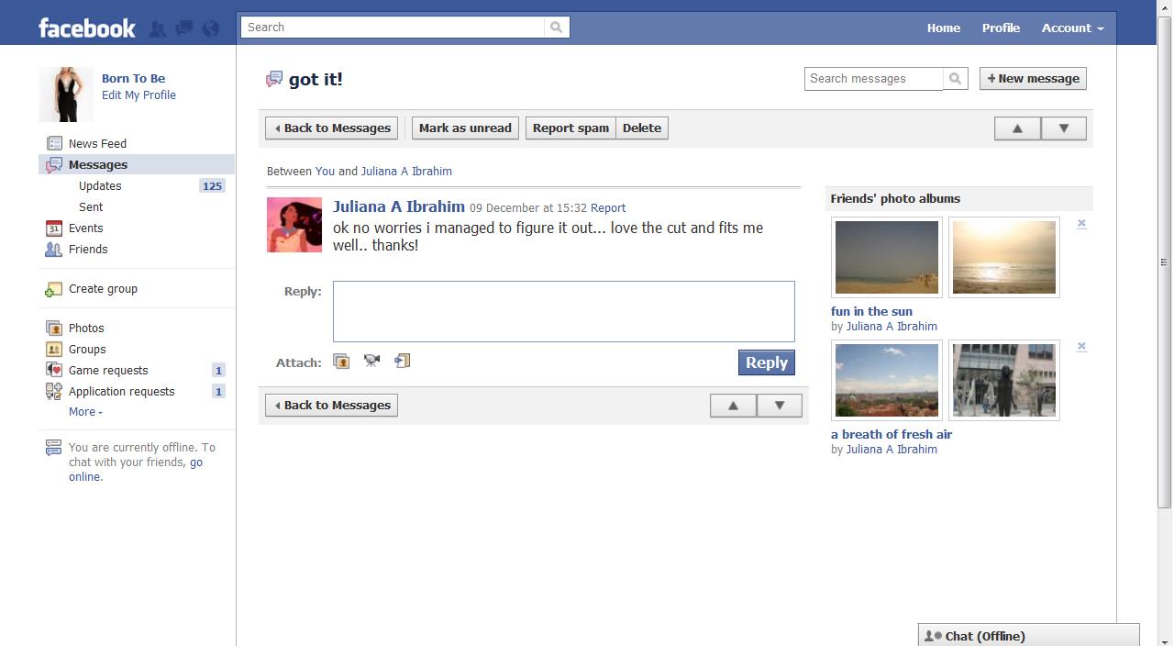
Task: Click the search magnifier in top bar
Action: pos(556,28)
